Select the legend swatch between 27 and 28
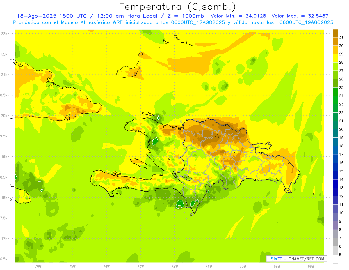This screenshot has height=270, width=349. click(x=335, y=66)
